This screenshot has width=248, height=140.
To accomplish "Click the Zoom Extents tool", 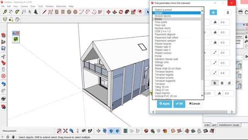I will [x=65, y=131].
